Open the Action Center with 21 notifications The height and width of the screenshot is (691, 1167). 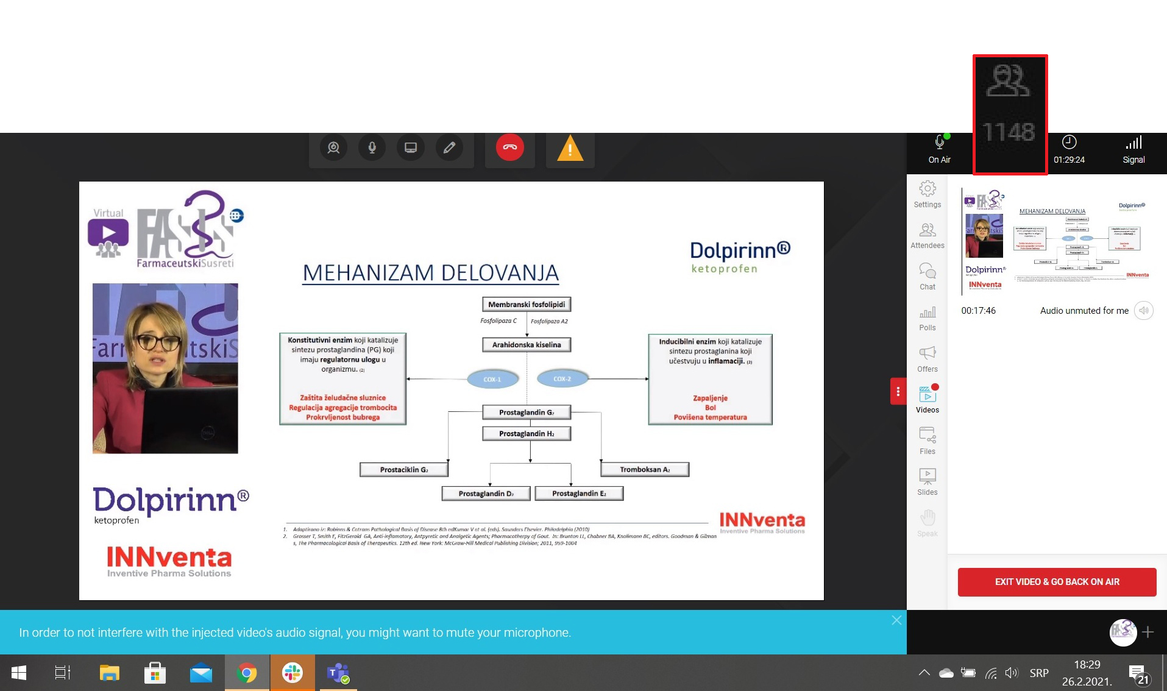pos(1138,674)
